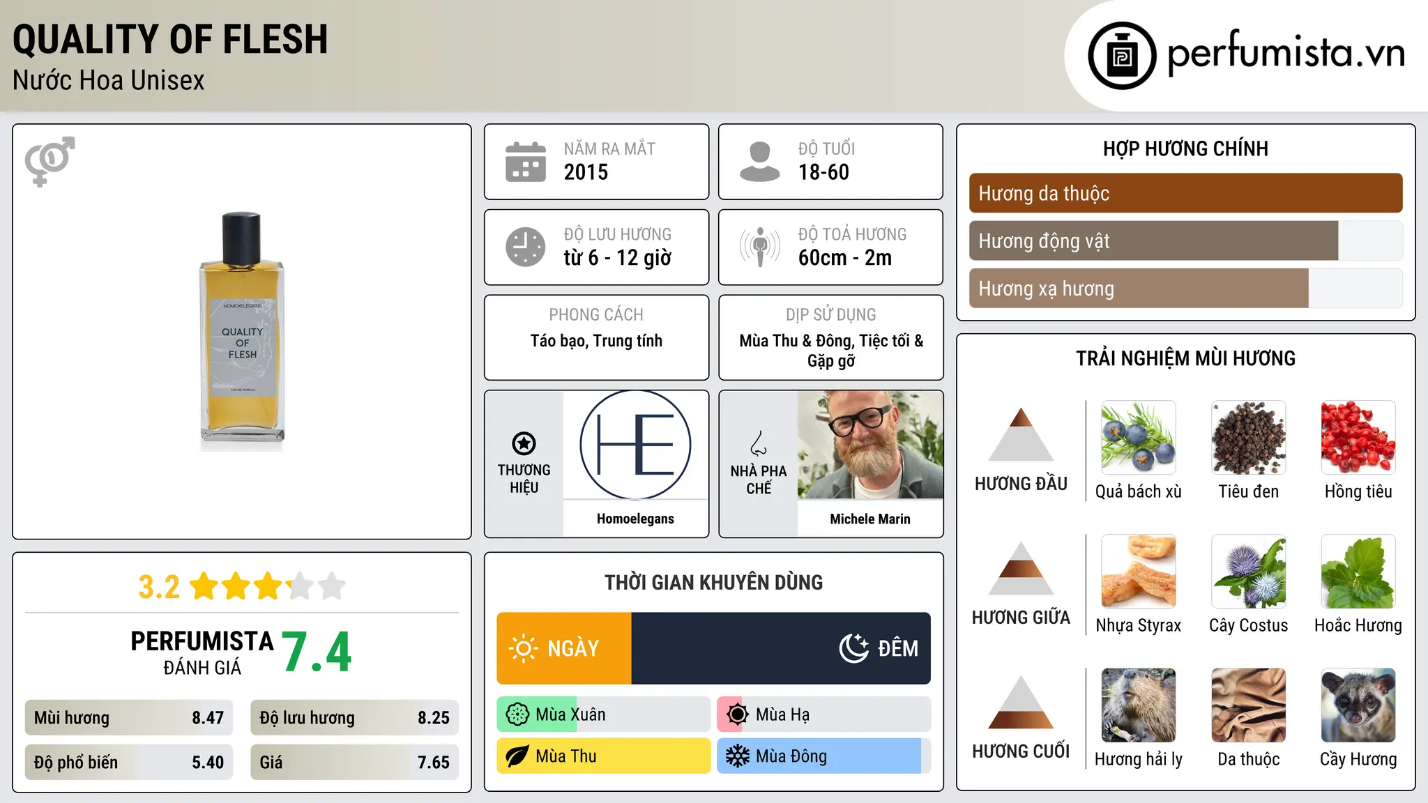Screen dimensions: 1428x803
Task: Click the Mùa Xuân season bar
Action: click(x=604, y=714)
